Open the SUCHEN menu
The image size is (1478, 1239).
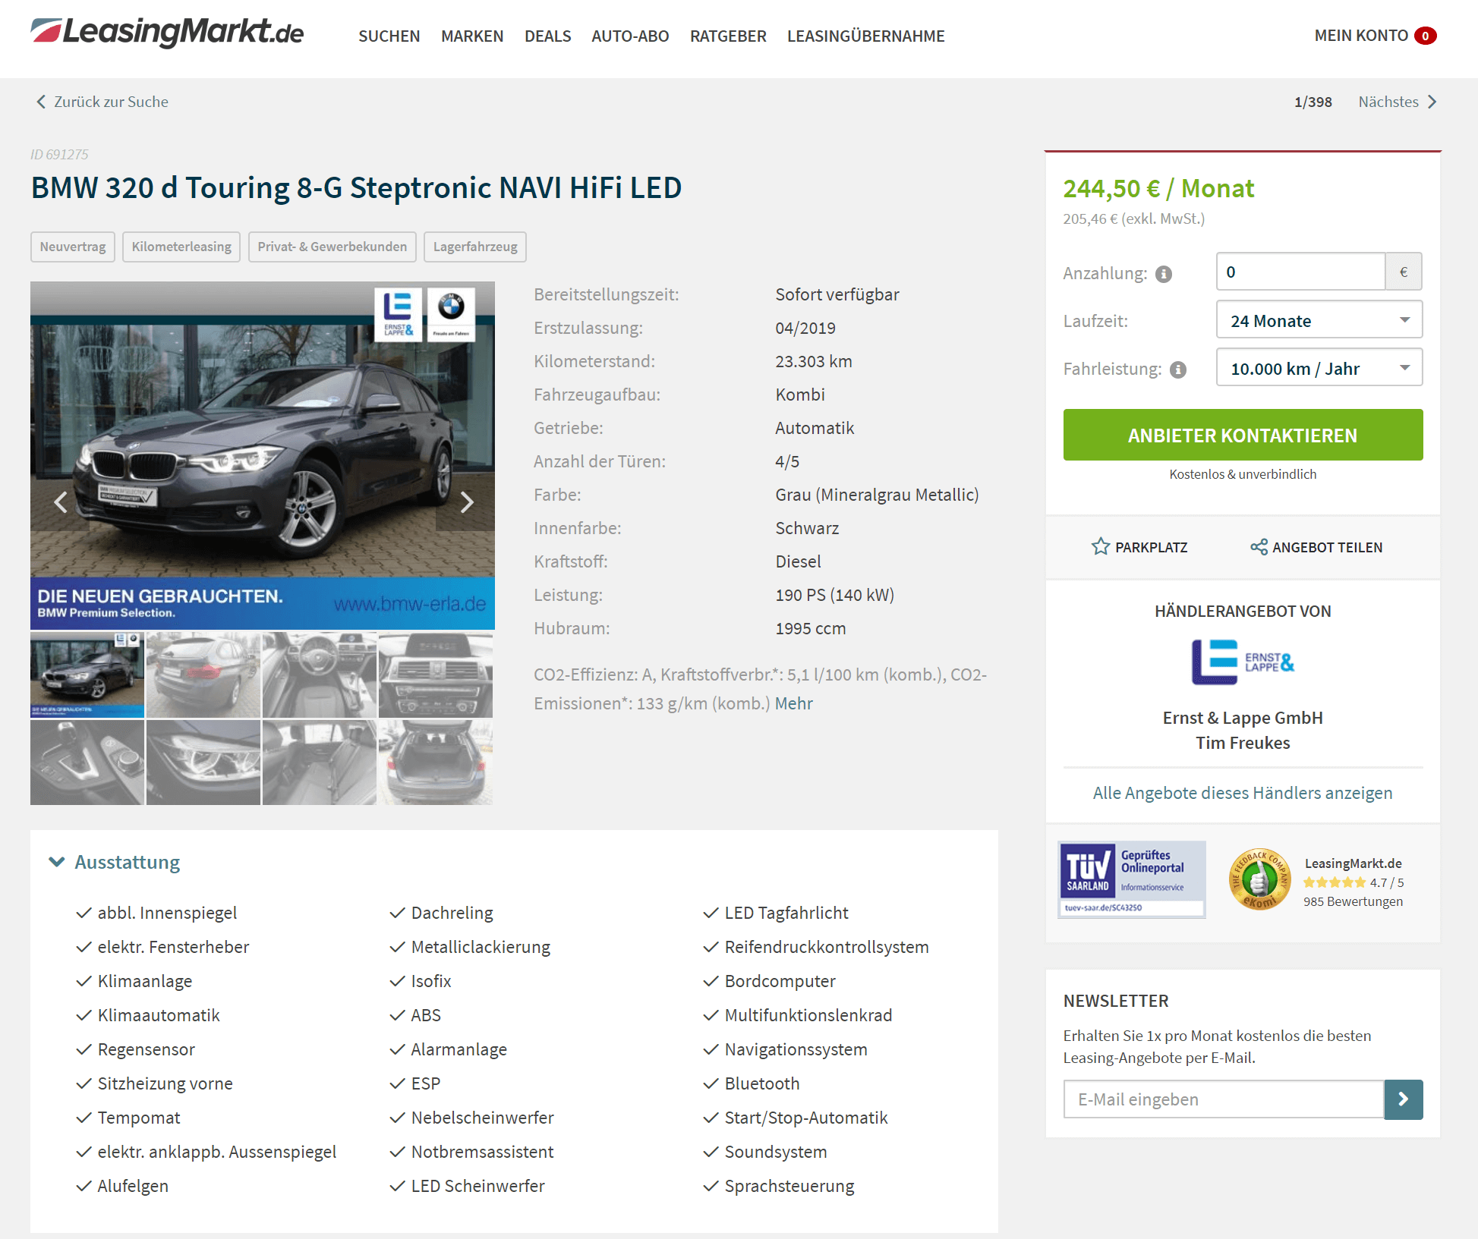(389, 36)
